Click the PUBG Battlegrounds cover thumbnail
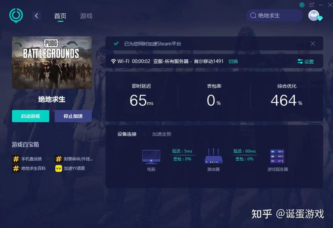Image resolution: width=333 pixels, height=228 pixels. 52,63
